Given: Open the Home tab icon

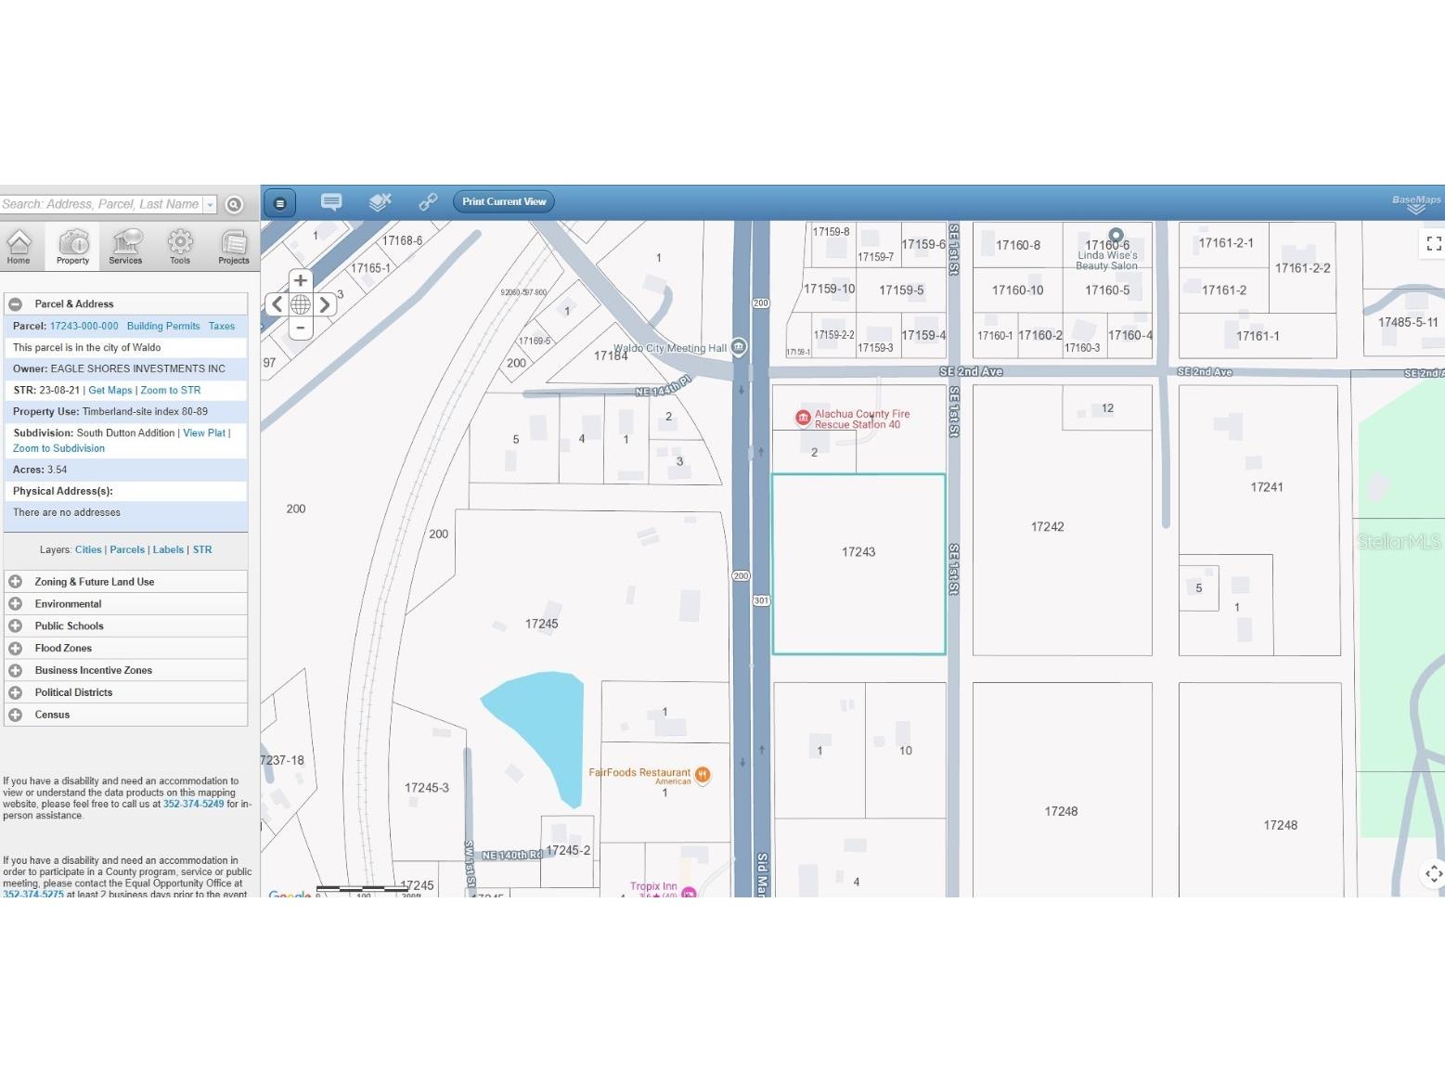Looking at the screenshot, I should pyautogui.click(x=19, y=243).
